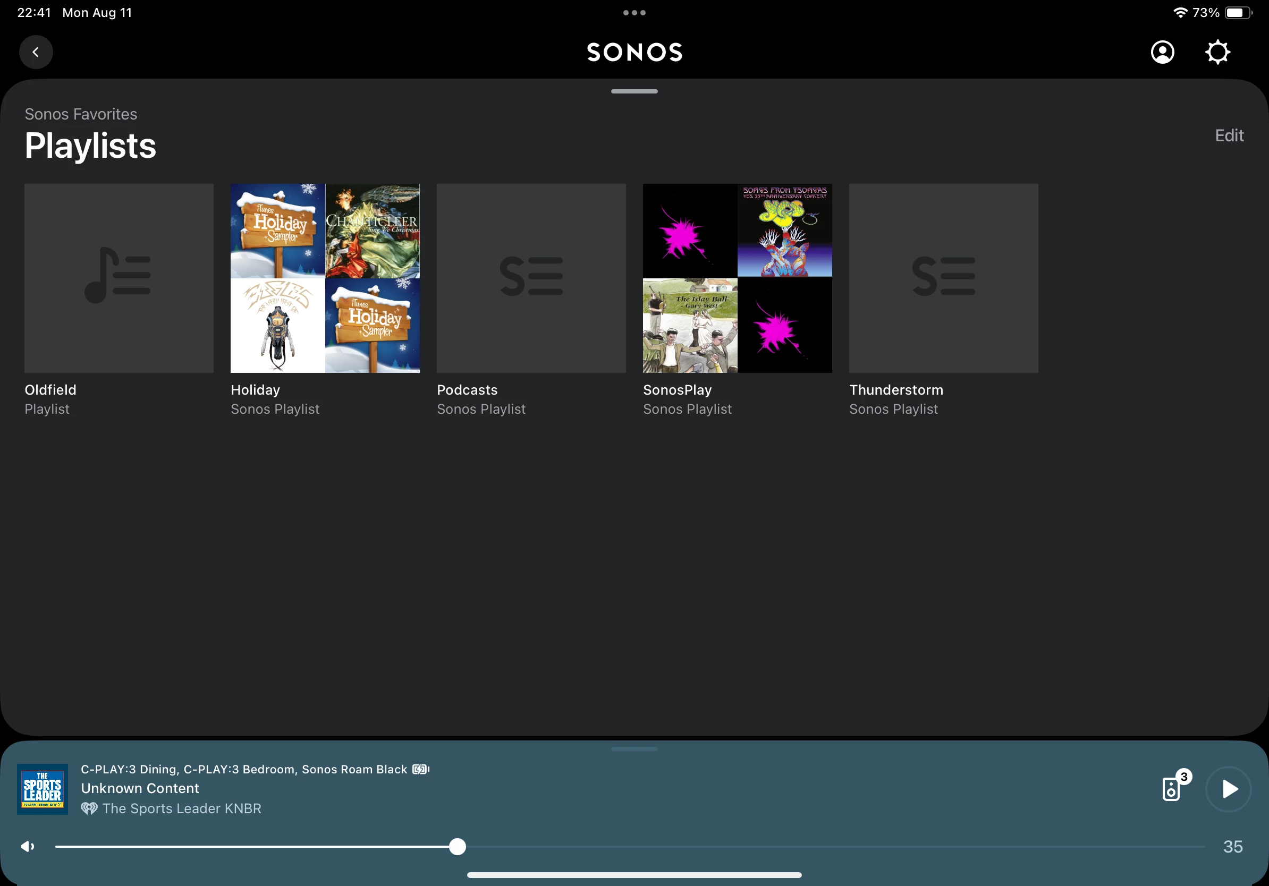Mute using the volume speaker icon

28,846
